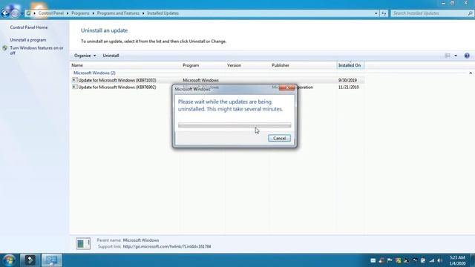This screenshot has width=475, height=267.
Task: Open Uninstall a program link
Action: [x=28, y=40]
